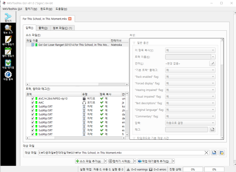Open the 트랙 이름 combo box arrow
The height and width of the screenshot is (172, 236).
pyautogui.click(x=213, y=57)
